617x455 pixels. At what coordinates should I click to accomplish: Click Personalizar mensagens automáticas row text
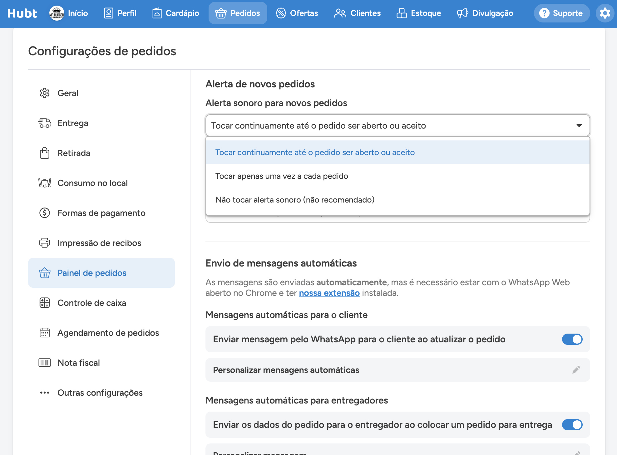286,370
